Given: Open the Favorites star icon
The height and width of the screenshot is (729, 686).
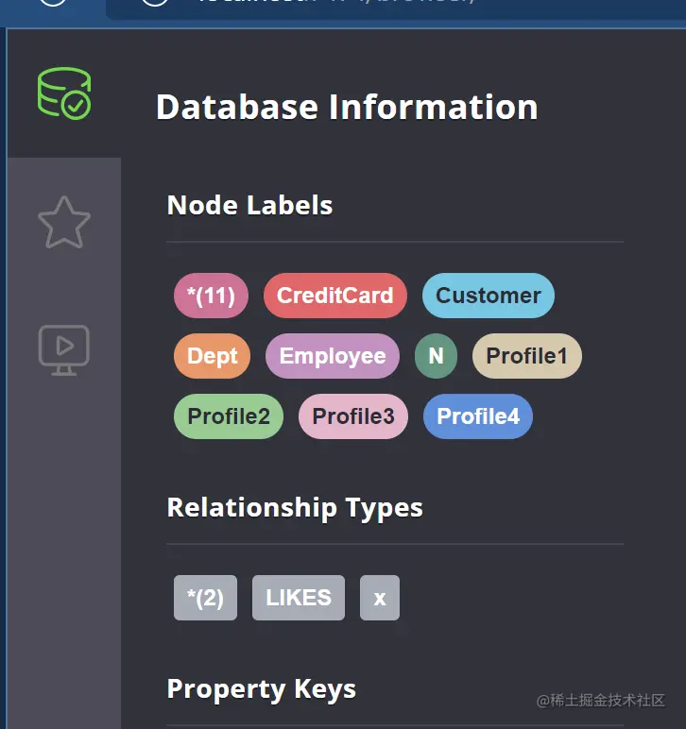Looking at the screenshot, I should 64,223.
